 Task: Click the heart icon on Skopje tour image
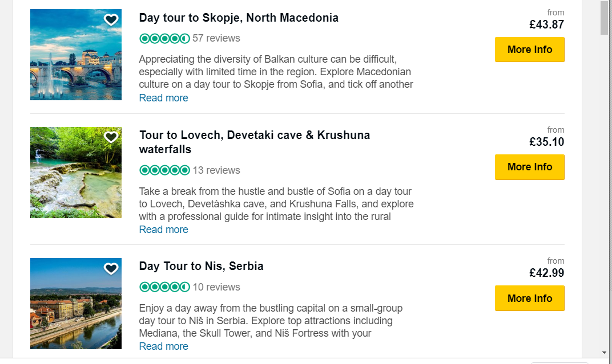[x=111, y=19]
